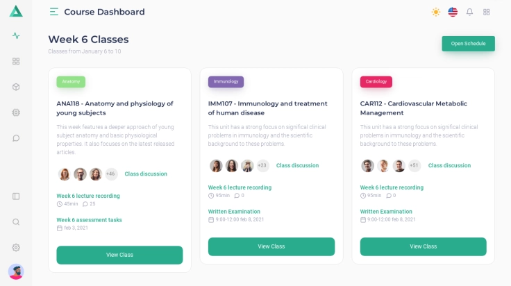Open the grid layout sidebar icon

16,61
